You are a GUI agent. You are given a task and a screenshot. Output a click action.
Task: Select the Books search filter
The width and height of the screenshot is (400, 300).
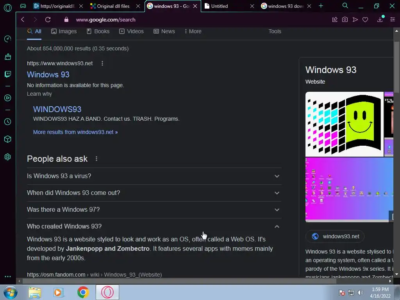pos(98,31)
